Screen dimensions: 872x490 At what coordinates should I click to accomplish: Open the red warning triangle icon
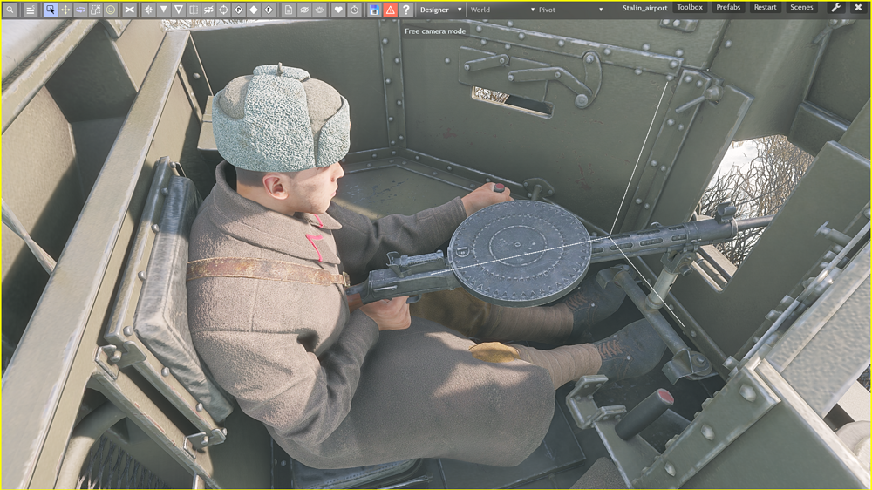point(390,10)
